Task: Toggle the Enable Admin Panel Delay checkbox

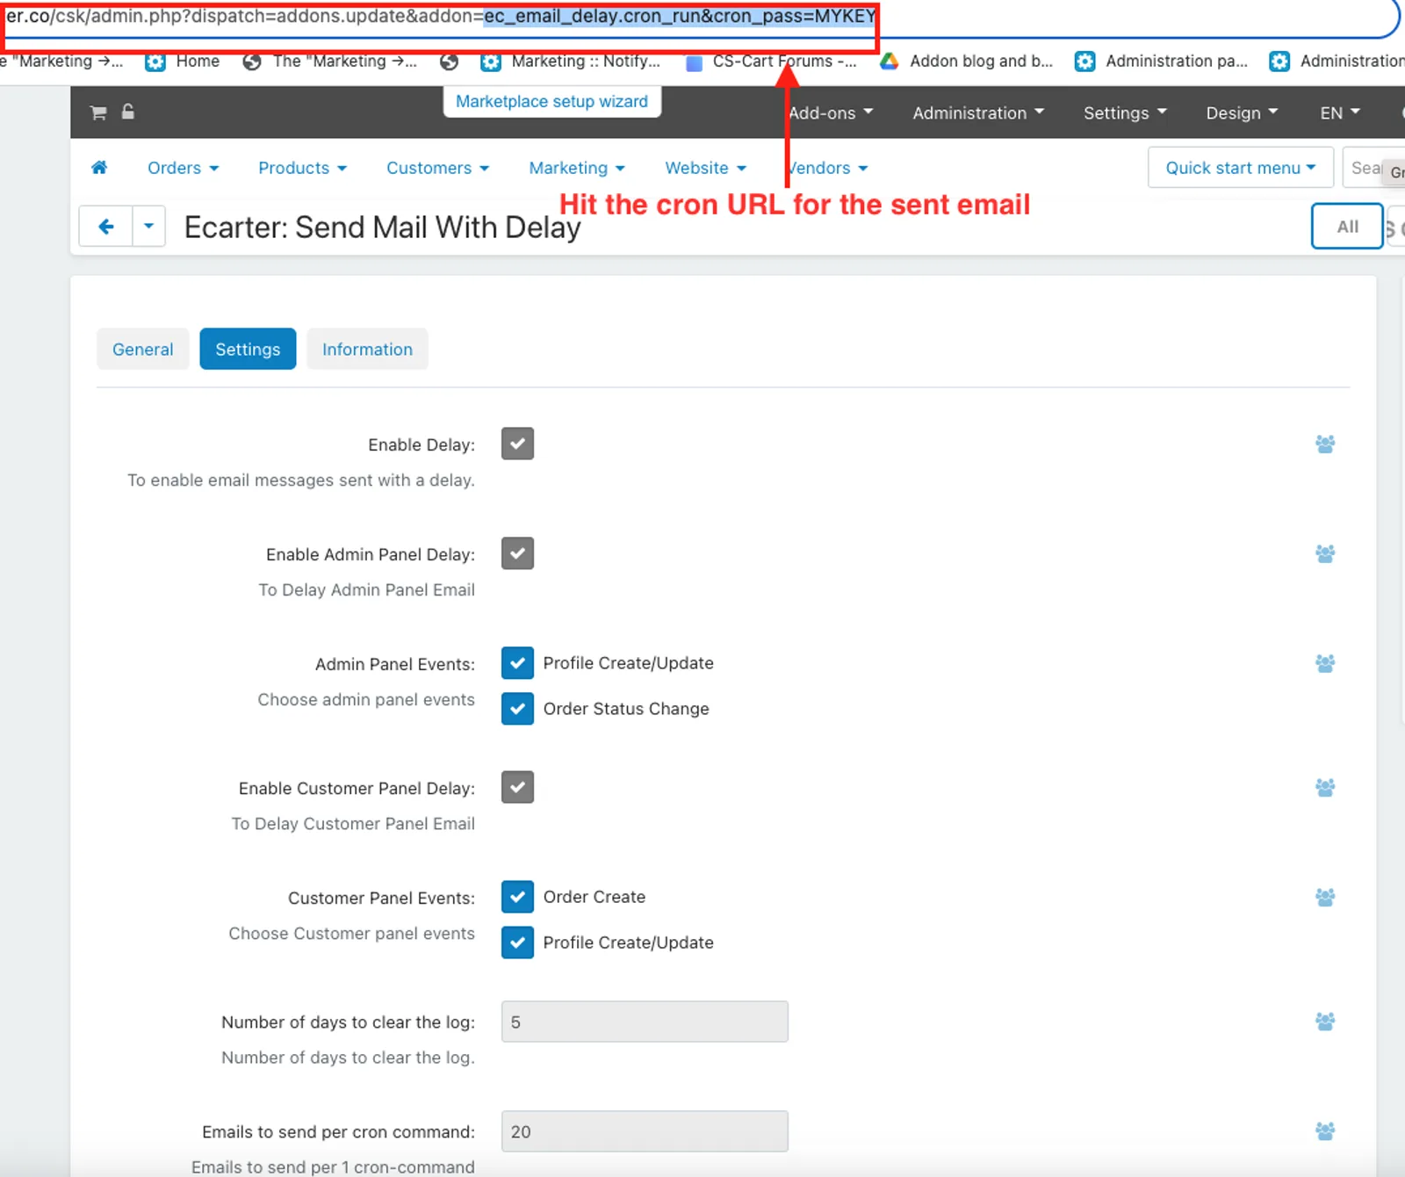Action: pyautogui.click(x=517, y=553)
